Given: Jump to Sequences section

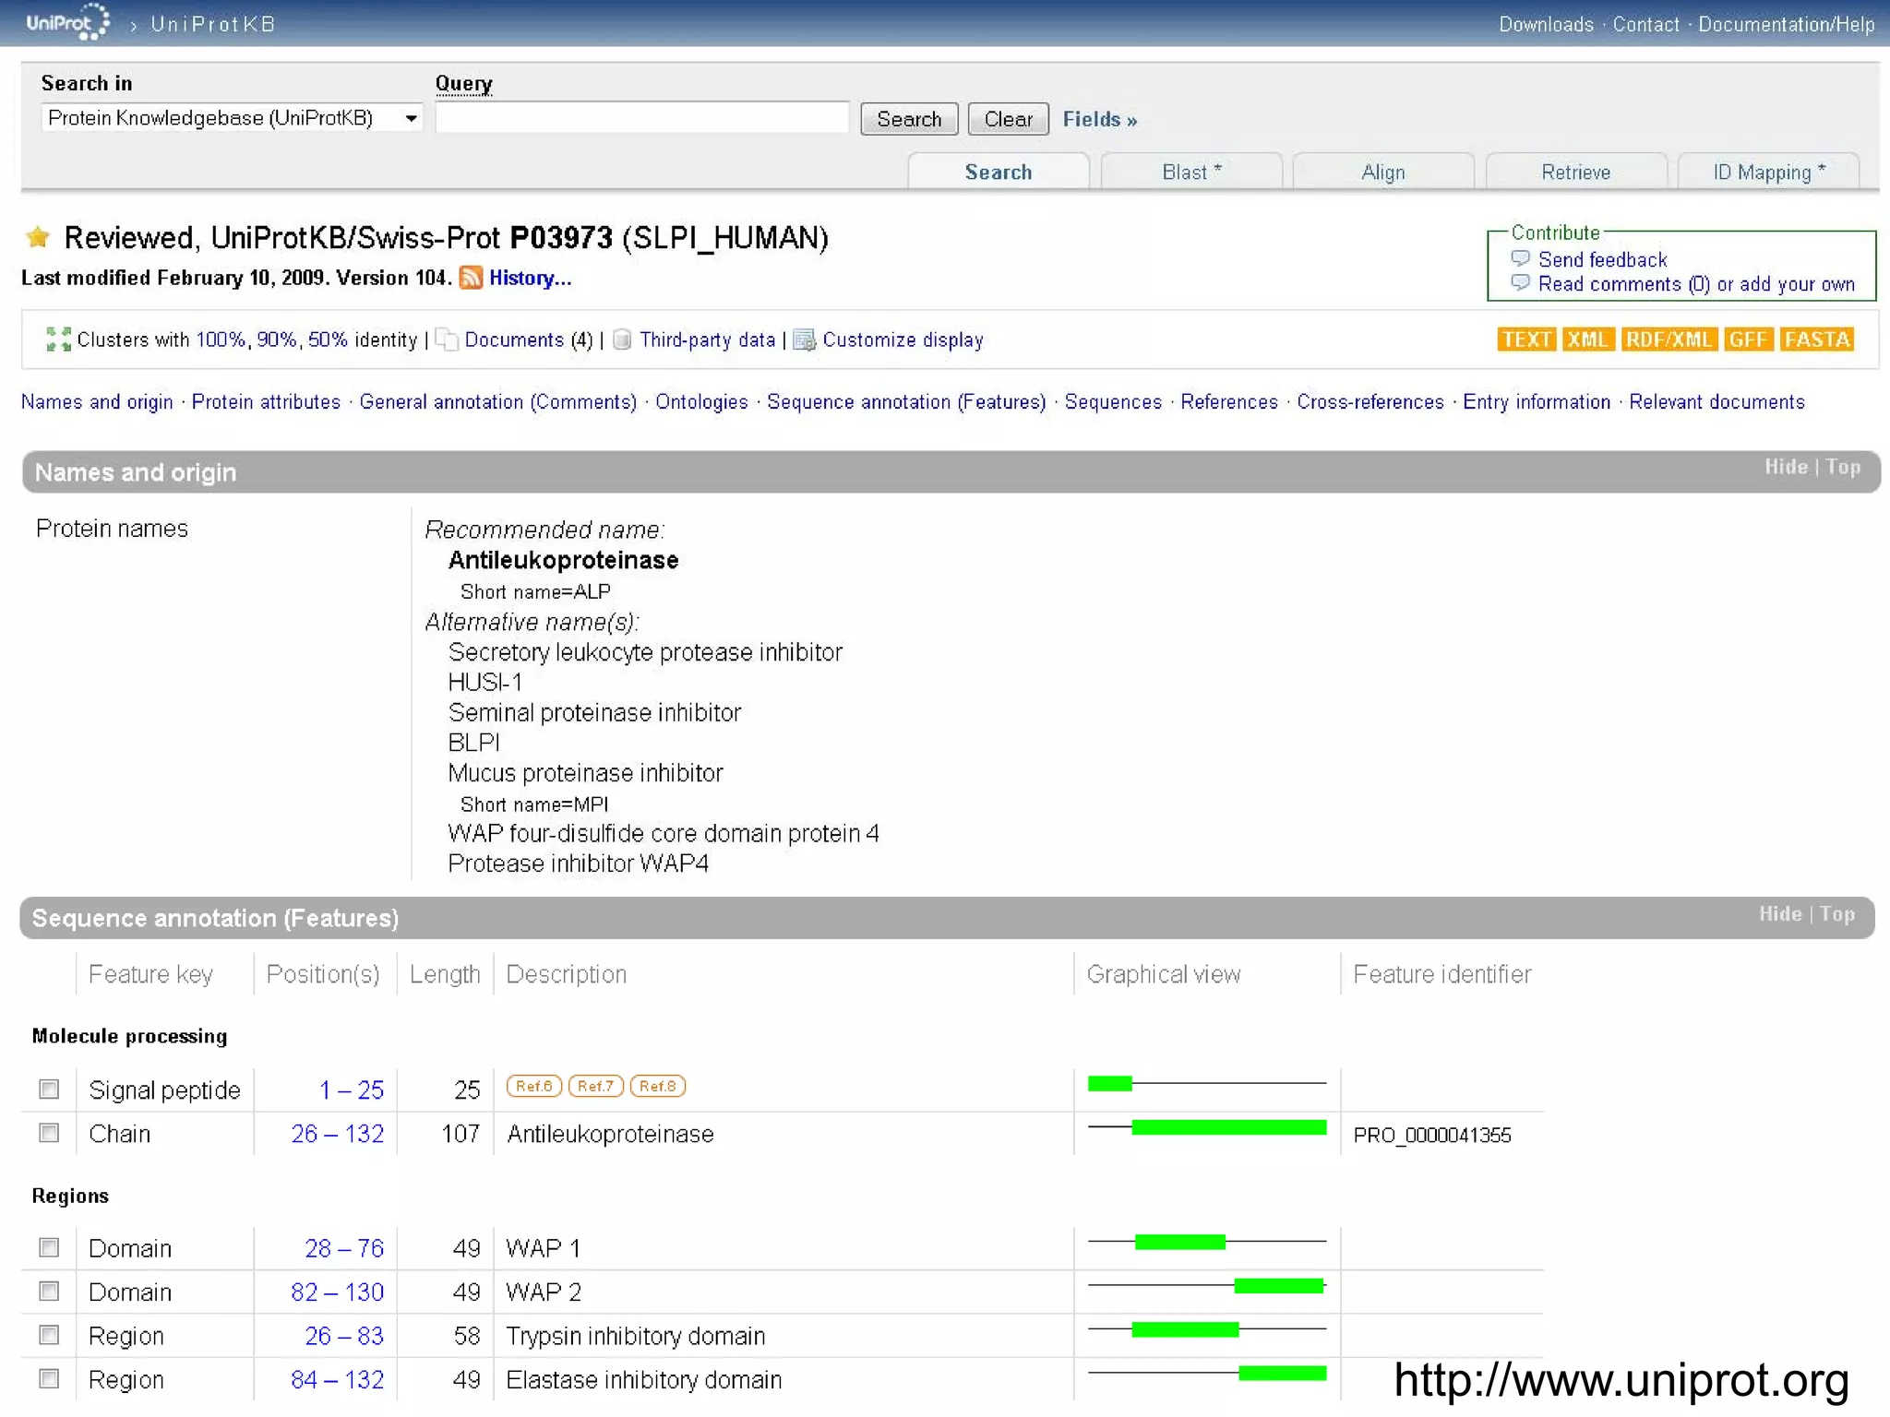Looking at the screenshot, I should click(1113, 401).
